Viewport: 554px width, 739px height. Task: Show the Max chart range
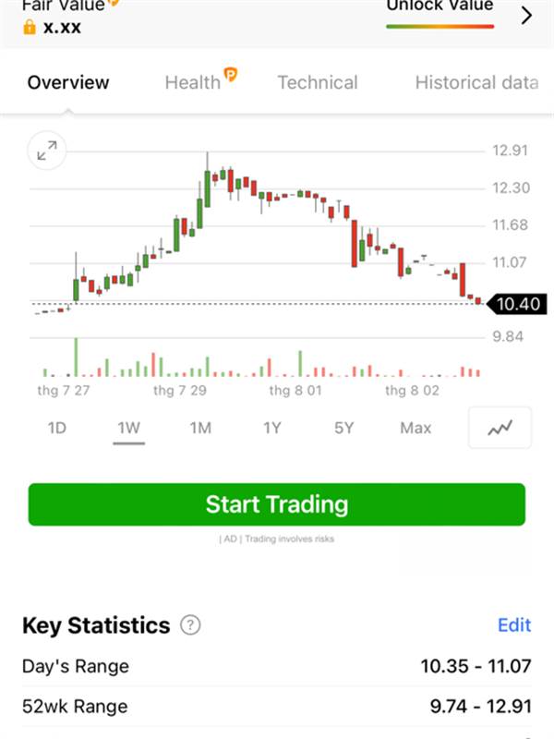click(x=415, y=428)
